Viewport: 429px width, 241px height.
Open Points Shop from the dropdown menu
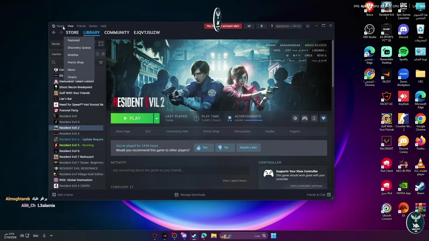75,62
